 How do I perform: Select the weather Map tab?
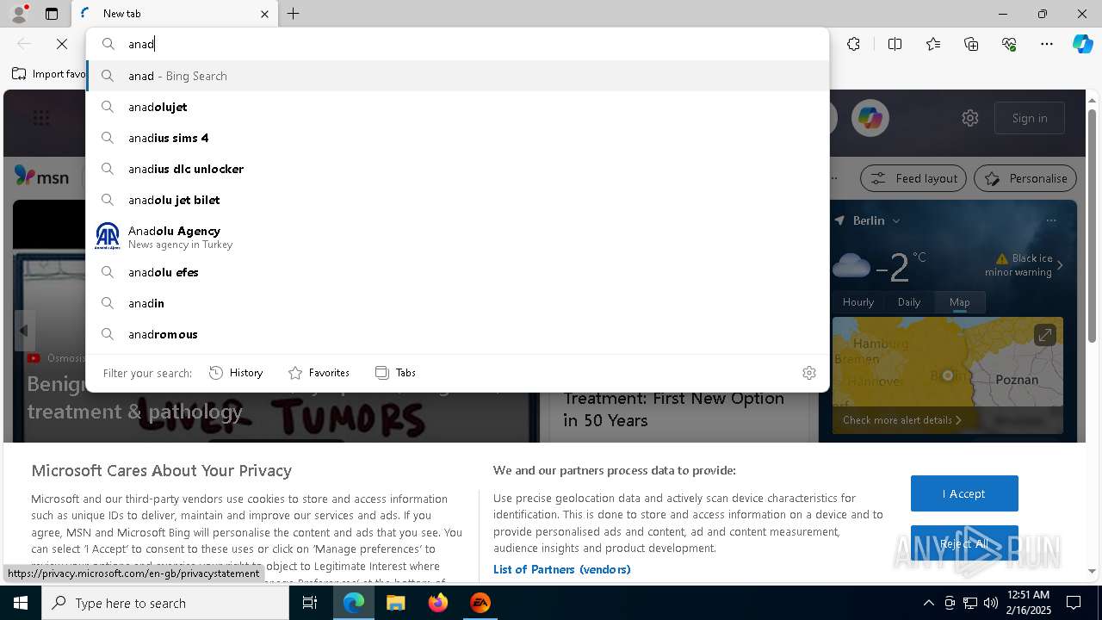[x=960, y=302]
